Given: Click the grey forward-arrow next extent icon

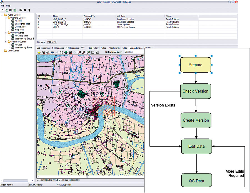Looking at the screenshot, I should (57, 52).
